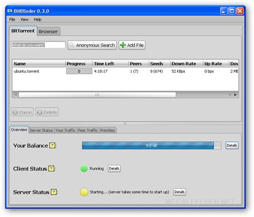Screen dimensions: 254x217
Task: Click the BitBlinder title bar app icon
Action: [10, 11]
